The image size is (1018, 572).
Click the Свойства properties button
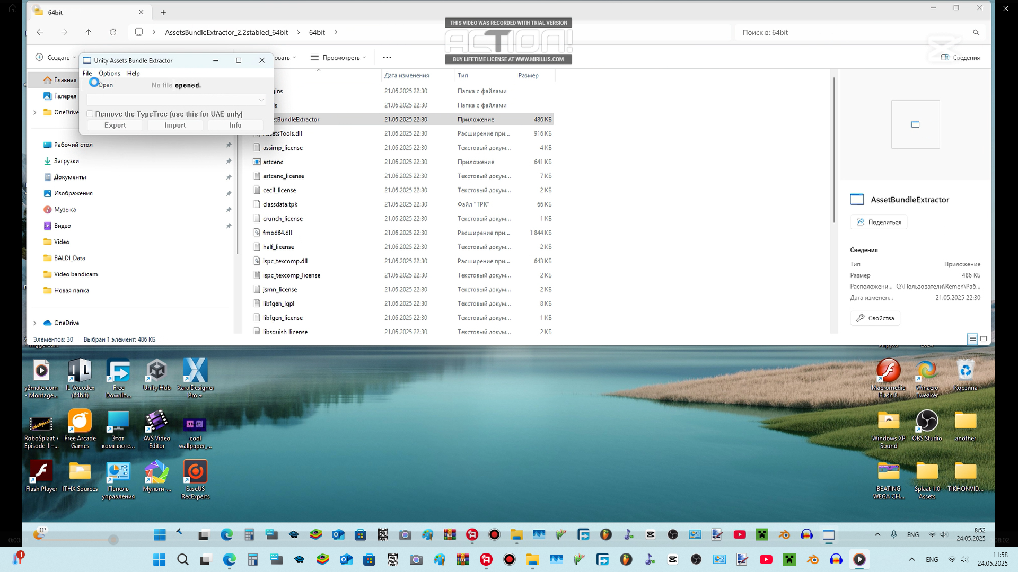pos(875,318)
